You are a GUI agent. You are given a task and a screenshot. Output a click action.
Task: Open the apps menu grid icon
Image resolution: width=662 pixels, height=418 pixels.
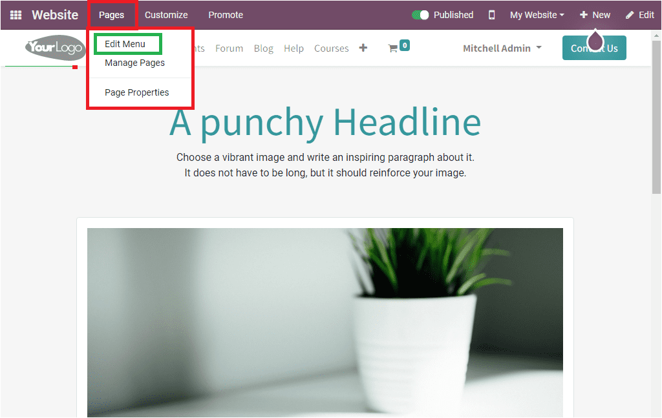click(x=14, y=14)
